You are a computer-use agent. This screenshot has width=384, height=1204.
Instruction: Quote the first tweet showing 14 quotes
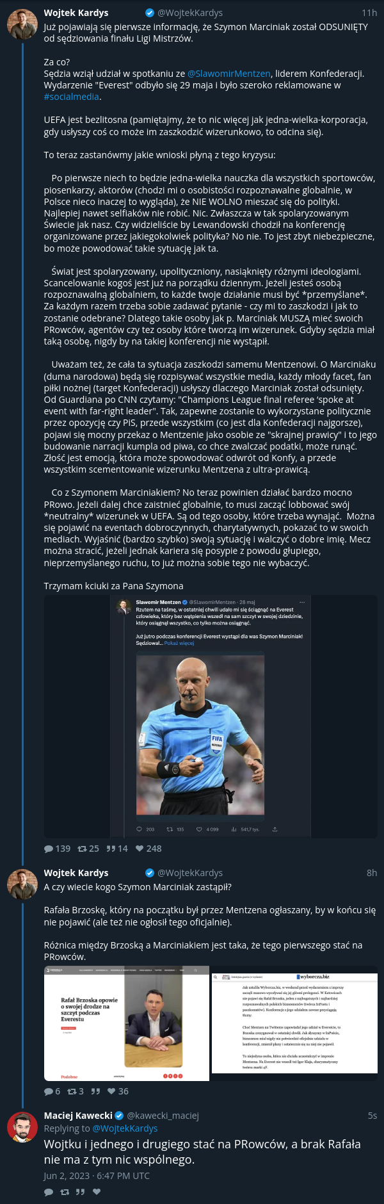click(x=117, y=849)
